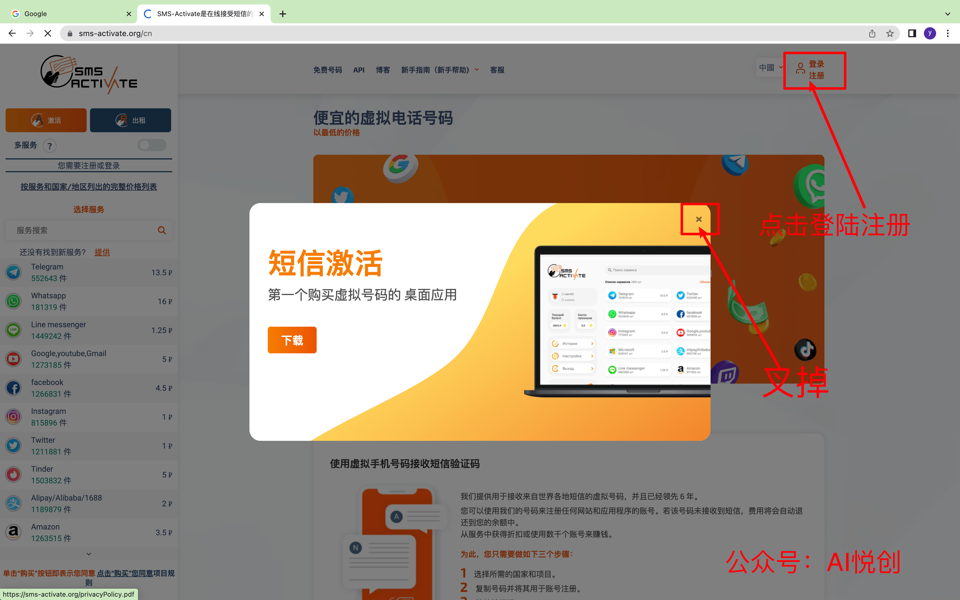960x600 pixels.
Task: Select the Tinder service icon
Action: pyautogui.click(x=14, y=475)
